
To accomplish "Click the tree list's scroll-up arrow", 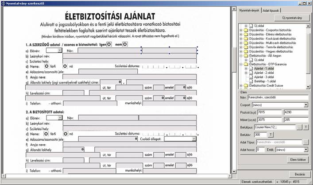I will click(x=308, y=26).
